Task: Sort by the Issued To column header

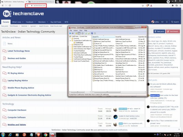Action: click(x=103, y=37)
